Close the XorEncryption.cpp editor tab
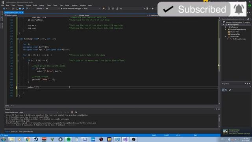The image size is (252, 142). pos(22,13)
